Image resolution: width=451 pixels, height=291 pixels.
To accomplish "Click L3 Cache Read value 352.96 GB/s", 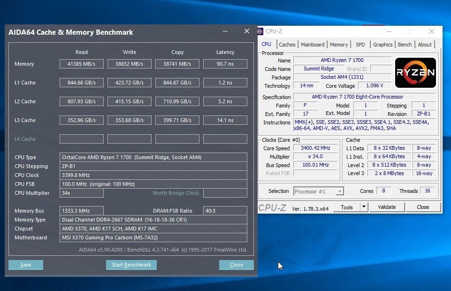I will [x=81, y=120].
